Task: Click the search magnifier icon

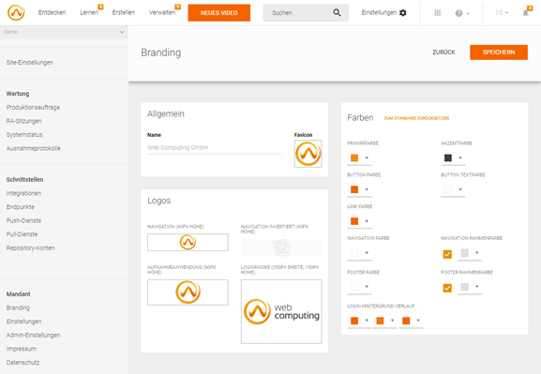Action: coord(337,13)
